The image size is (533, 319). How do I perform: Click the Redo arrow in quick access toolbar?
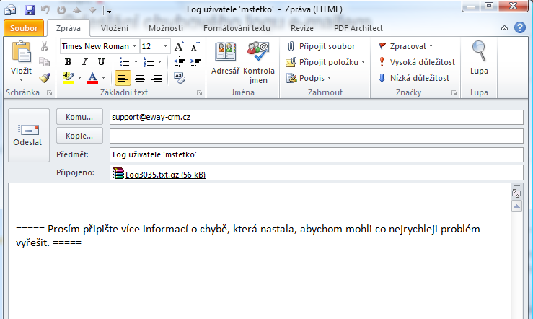(61, 10)
